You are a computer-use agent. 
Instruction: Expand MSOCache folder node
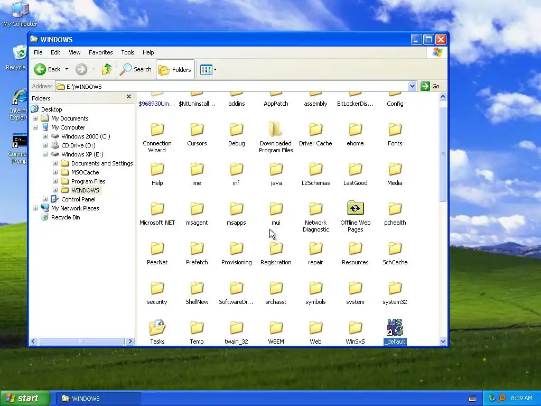pyautogui.click(x=55, y=172)
